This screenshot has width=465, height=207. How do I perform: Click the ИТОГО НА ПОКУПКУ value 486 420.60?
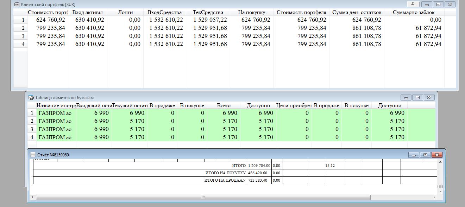(258, 173)
